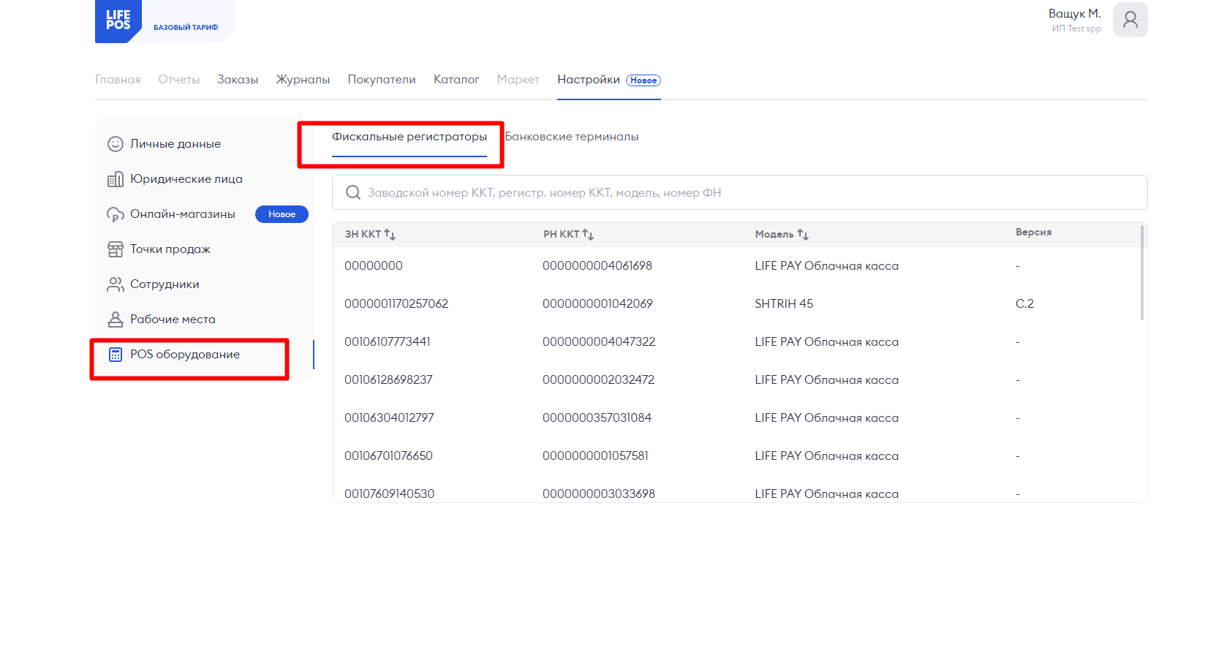Click the Базовый тариф label
This screenshot has height=650, width=1219.
(x=186, y=27)
